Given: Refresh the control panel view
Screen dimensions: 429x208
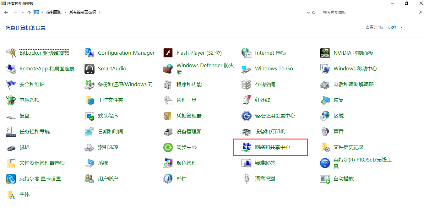Looking at the screenshot, I should click(x=313, y=12).
